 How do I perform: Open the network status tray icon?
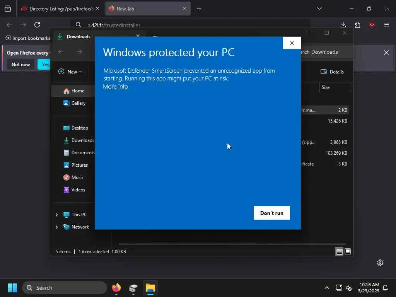pos(339,288)
